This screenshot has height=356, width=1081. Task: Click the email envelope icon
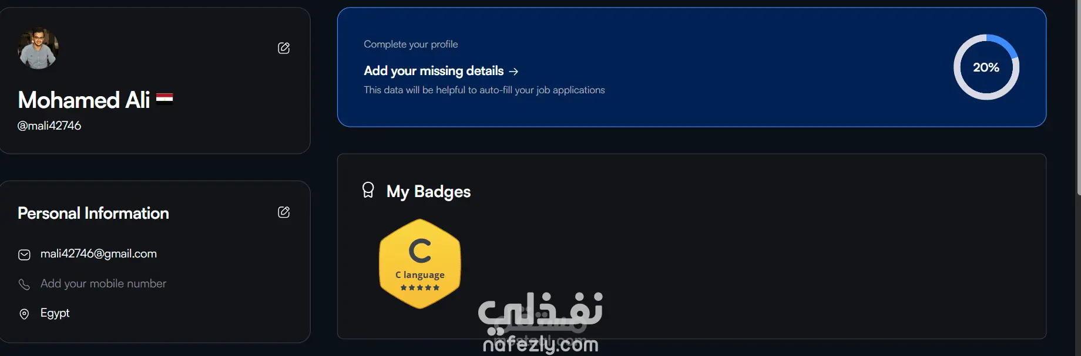click(24, 255)
